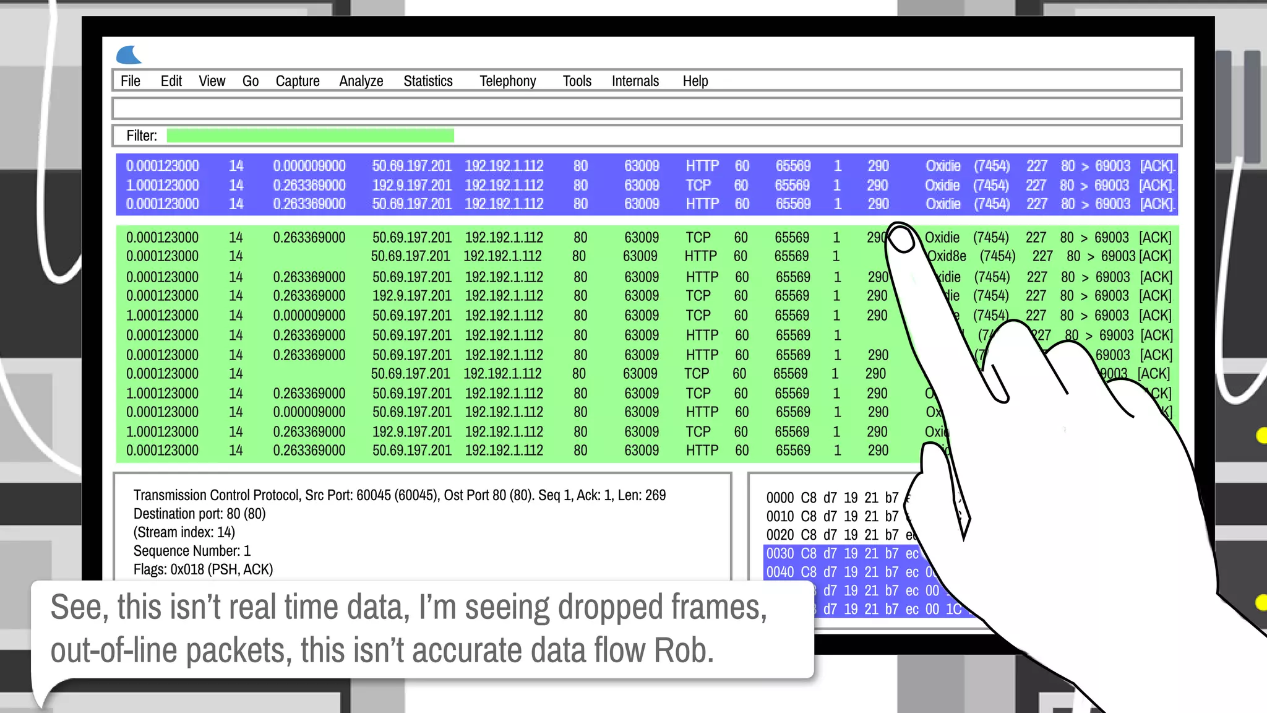Click the Flags: 0x018 (PSH, ACK) line

203,569
